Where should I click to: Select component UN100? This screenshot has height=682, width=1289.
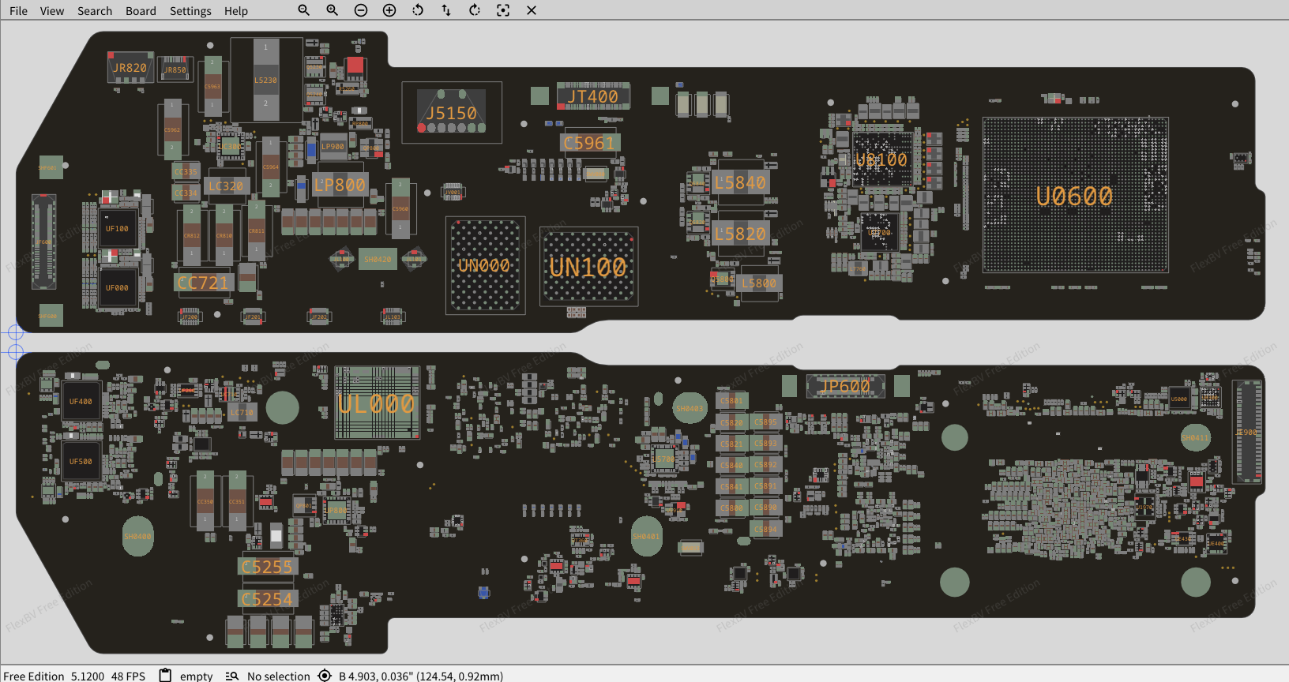(588, 267)
